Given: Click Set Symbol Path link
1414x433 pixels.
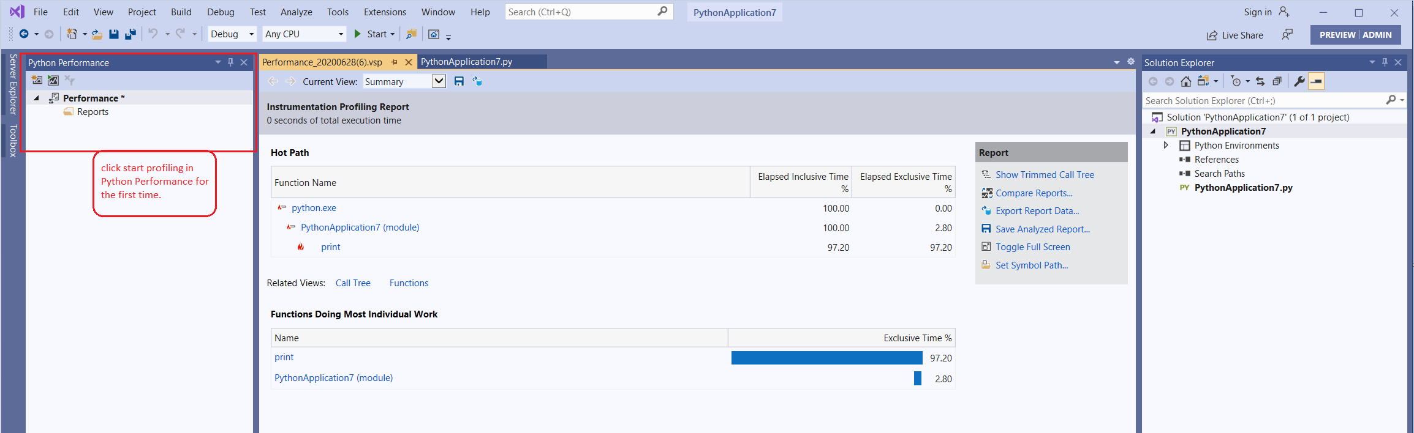Looking at the screenshot, I should pyautogui.click(x=1032, y=265).
